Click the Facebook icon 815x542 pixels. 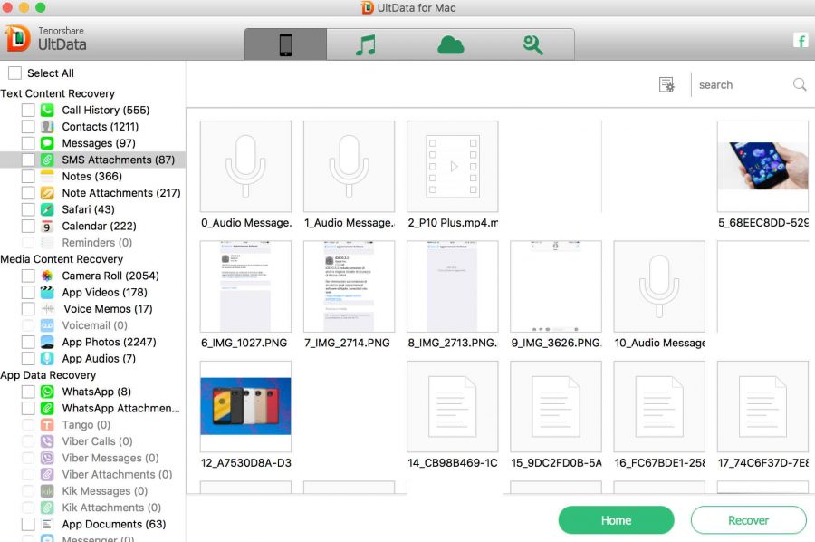tap(801, 40)
